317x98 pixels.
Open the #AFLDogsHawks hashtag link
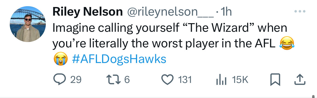119,59
